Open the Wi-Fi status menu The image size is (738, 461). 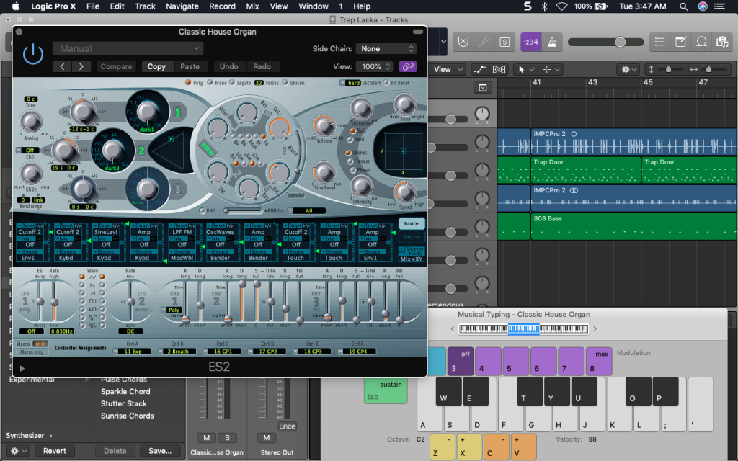tap(561, 6)
